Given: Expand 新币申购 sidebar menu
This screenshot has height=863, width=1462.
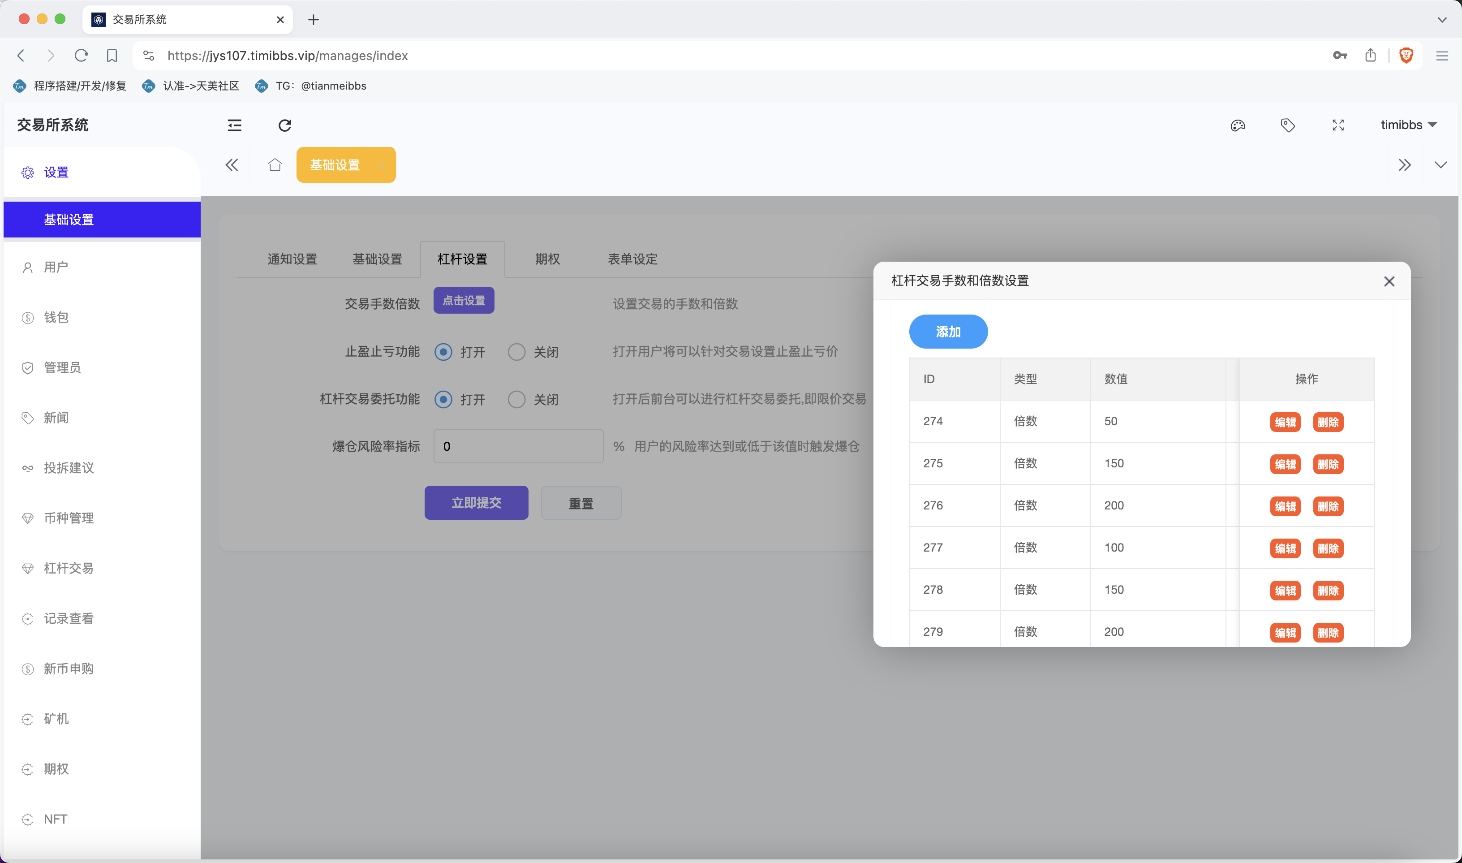Looking at the screenshot, I should click(102, 669).
